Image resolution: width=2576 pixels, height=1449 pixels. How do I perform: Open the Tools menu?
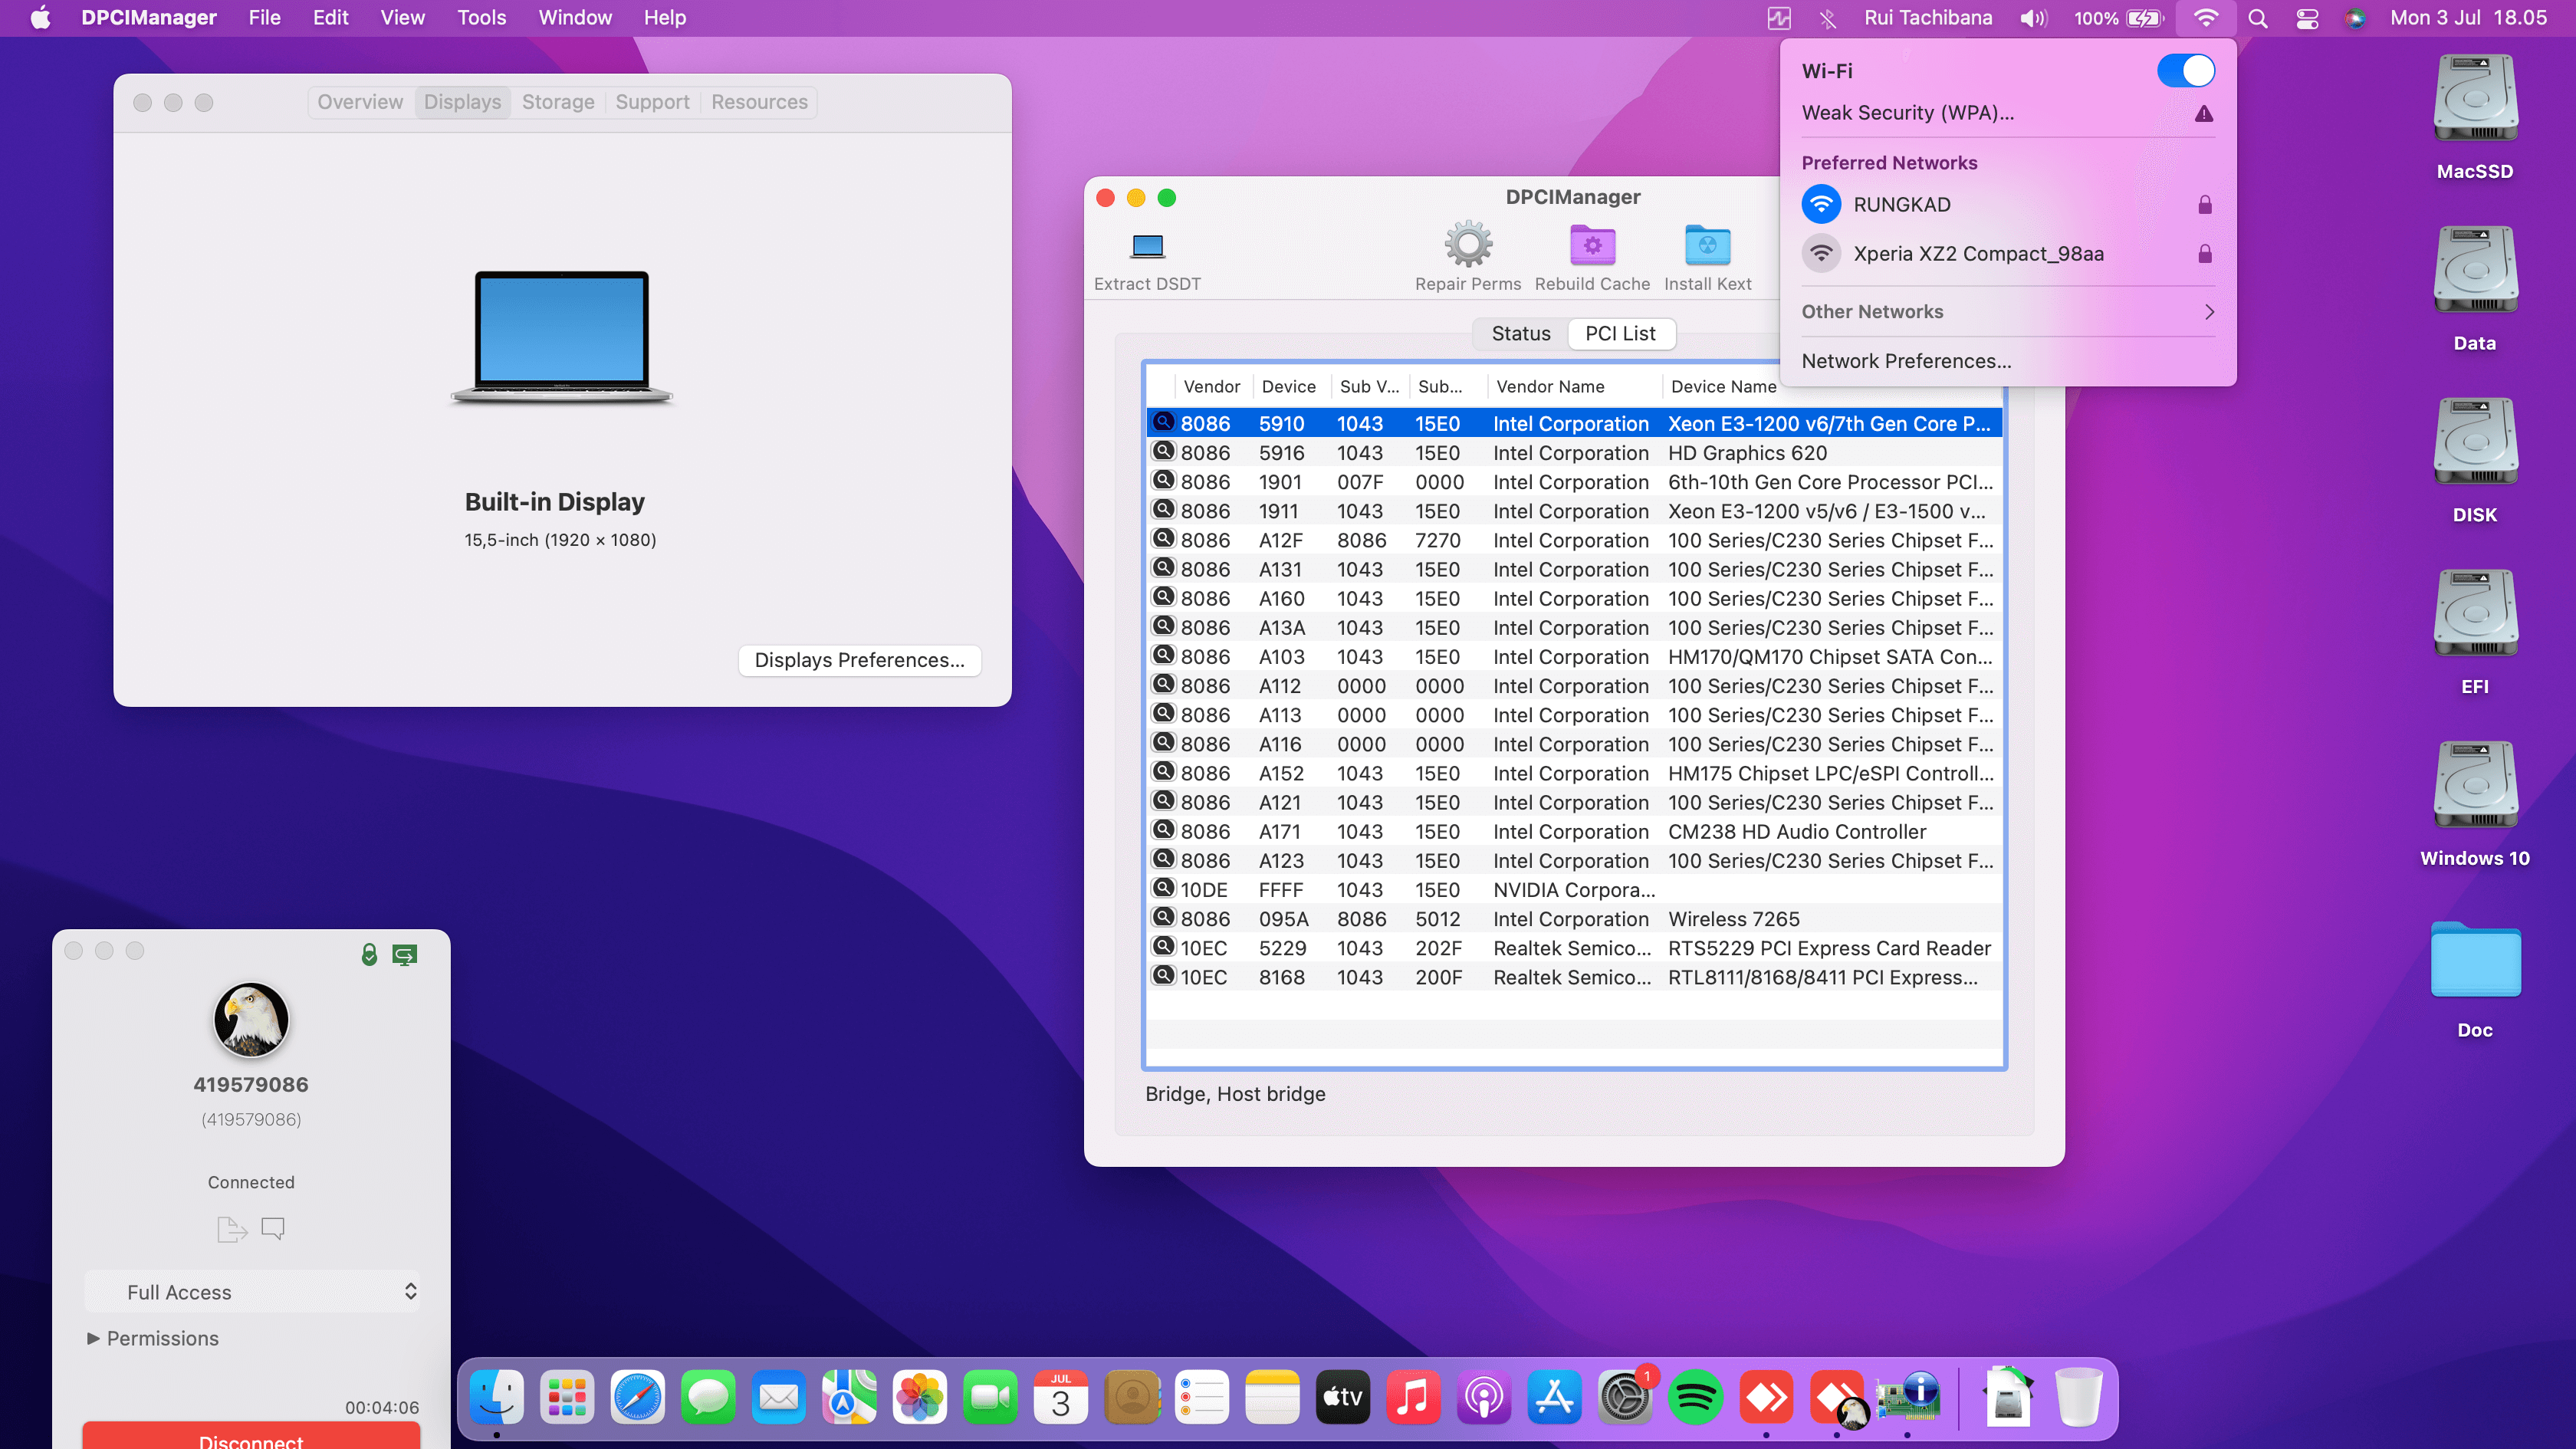point(481,18)
